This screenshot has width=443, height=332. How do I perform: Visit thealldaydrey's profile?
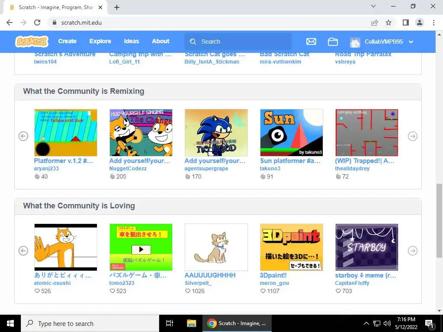coord(352,169)
